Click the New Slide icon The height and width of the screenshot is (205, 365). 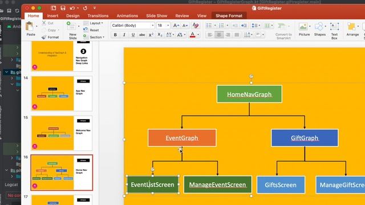71,26
